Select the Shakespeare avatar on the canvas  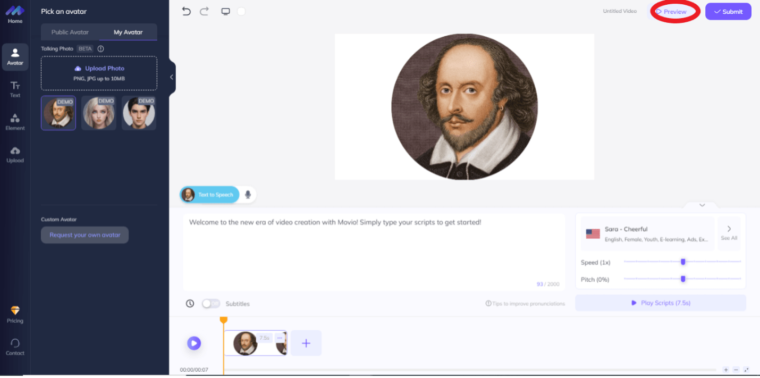click(465, 107)
